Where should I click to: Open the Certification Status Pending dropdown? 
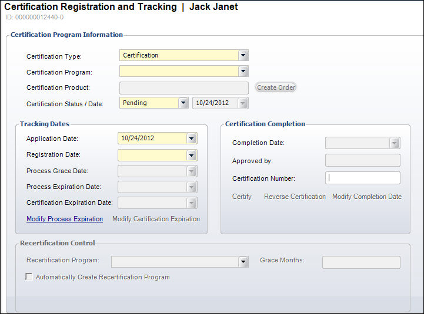183,103
